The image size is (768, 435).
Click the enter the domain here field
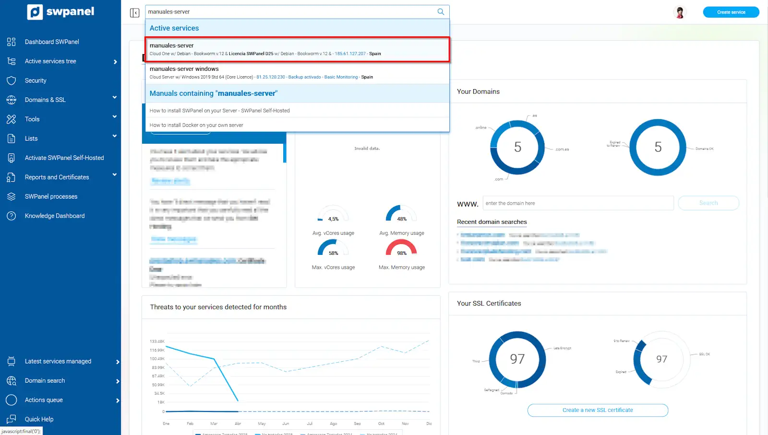578,203
